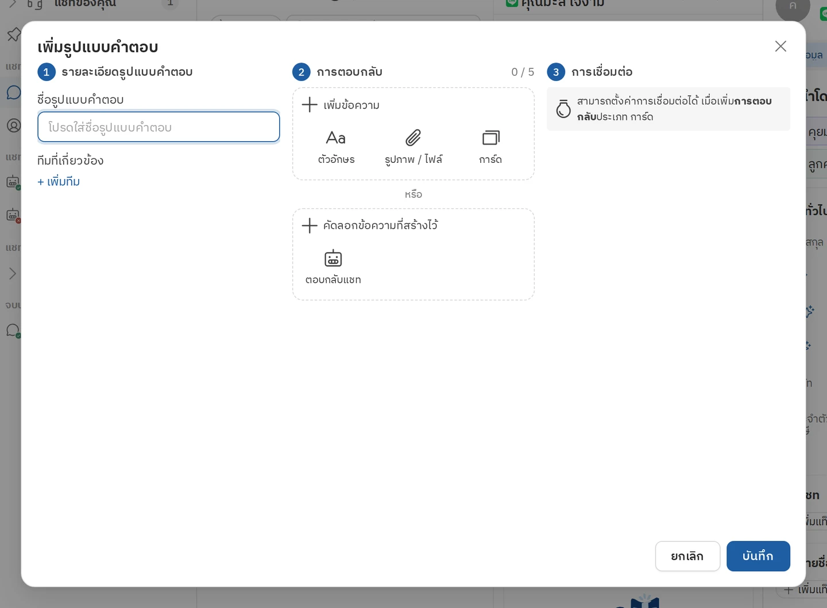
Task: Click the pin icon in the left sidebar
Action: 13,34
